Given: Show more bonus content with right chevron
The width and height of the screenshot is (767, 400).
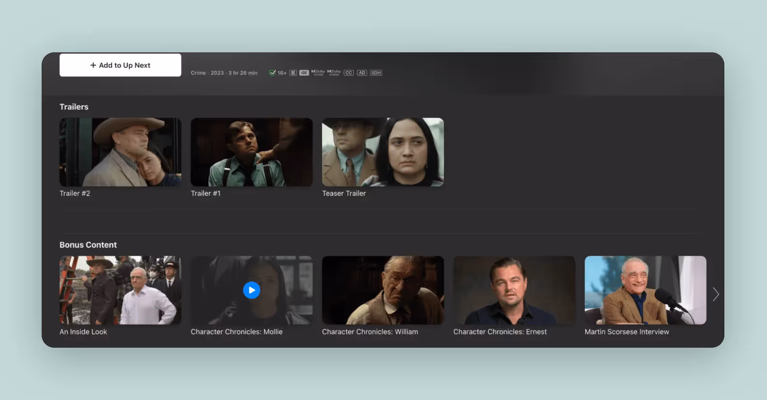Looking at the screenshot, I should click(716, 294).
